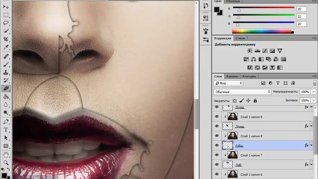Add an Invert adjustment
Image resolution: width=318 pixels, height=179 pixels.
(x=250, y=68)
